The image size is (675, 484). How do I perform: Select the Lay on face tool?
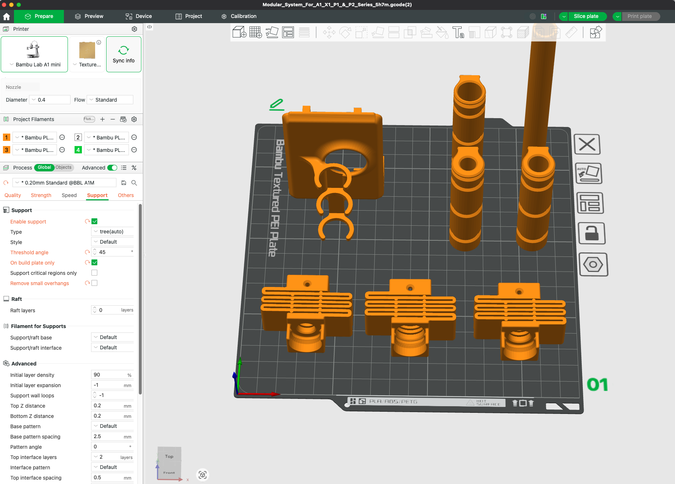(x=378, y=32)
